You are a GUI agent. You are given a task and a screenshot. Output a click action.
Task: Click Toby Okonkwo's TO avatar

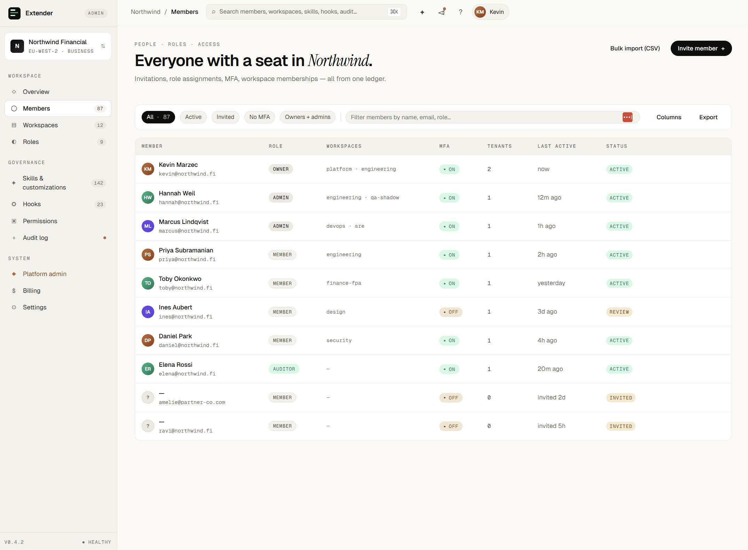coord(148,283)
